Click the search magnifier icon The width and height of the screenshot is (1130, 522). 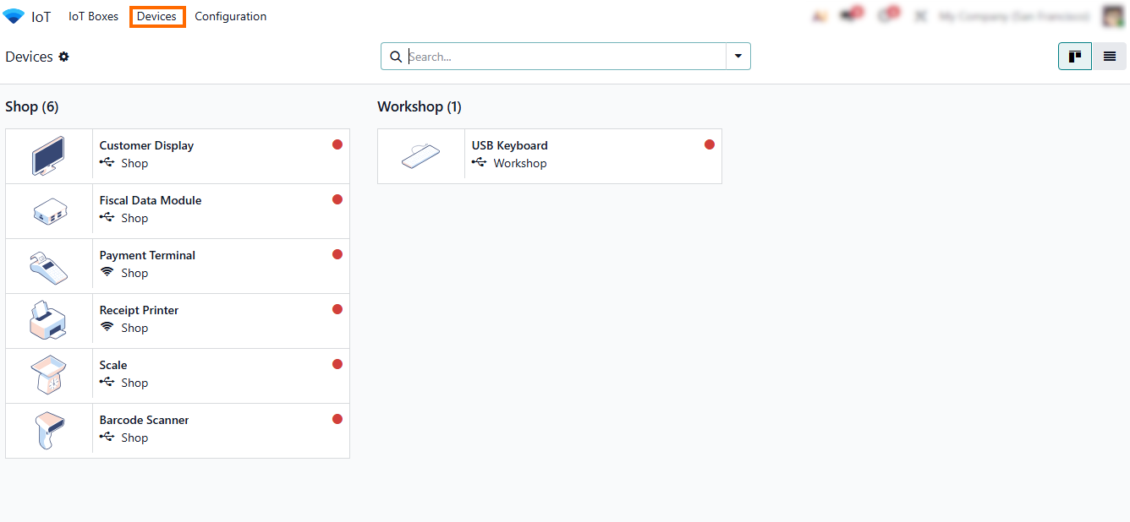396,57
